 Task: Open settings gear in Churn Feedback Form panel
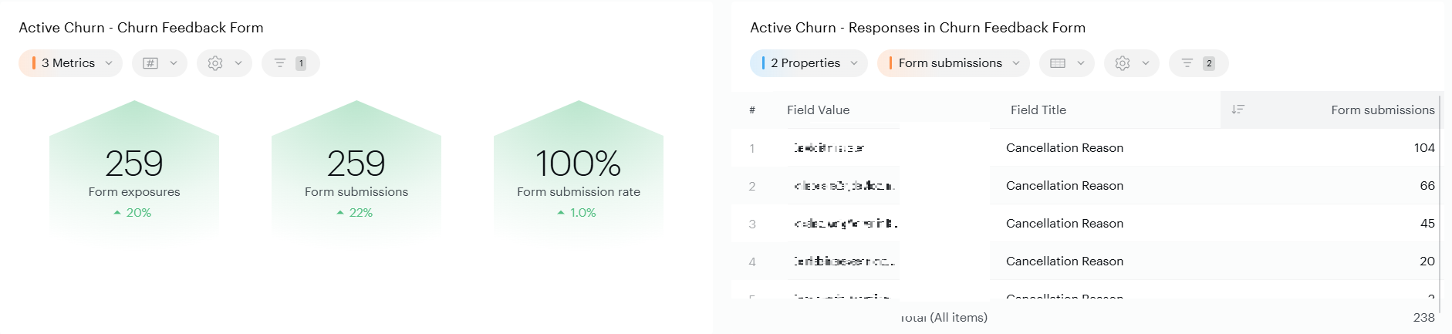(224, 63)
